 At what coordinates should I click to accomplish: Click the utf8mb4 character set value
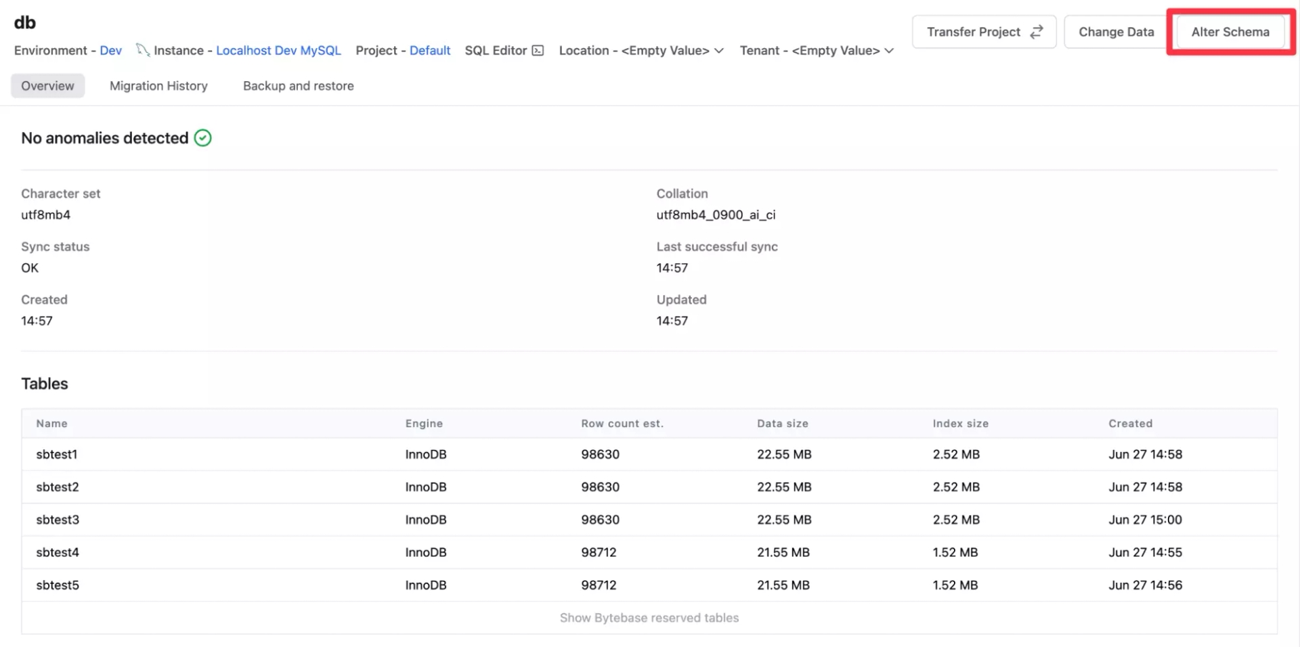[x=46, y=215]
